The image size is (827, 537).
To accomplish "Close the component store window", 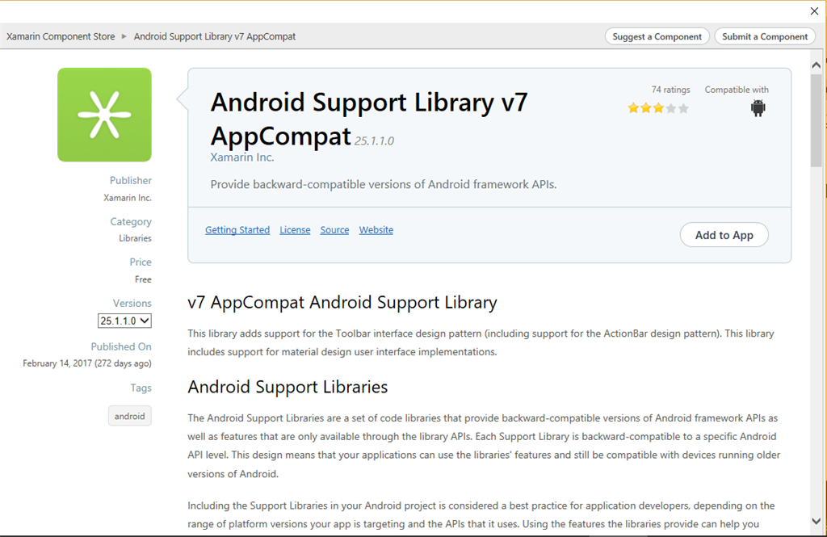I will (814, 11).
